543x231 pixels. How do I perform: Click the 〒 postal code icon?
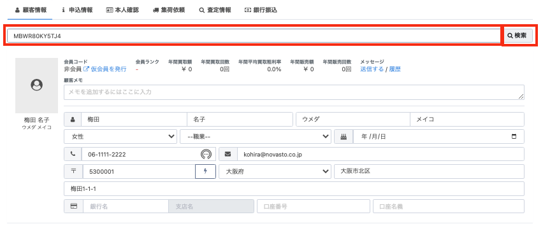coord(73,171)
